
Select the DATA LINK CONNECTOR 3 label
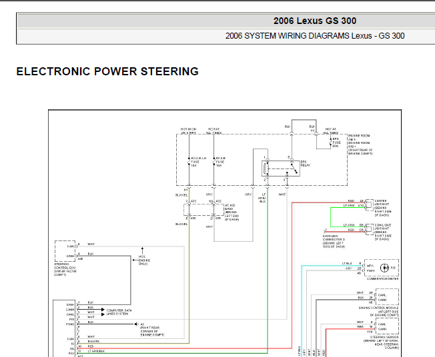(x=334, y=241)
